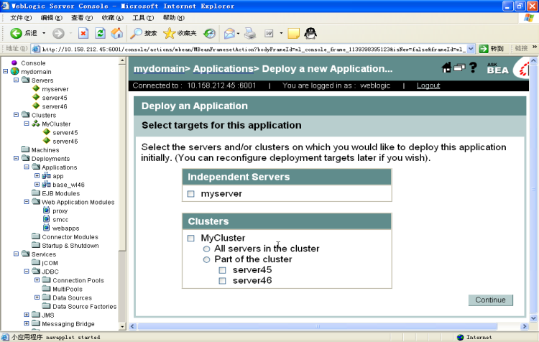Click the Logout link
The image size is (539, 342).
point(428,85)
